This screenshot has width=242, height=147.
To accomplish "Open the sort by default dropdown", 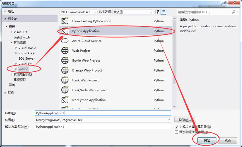I will (133, 12).
